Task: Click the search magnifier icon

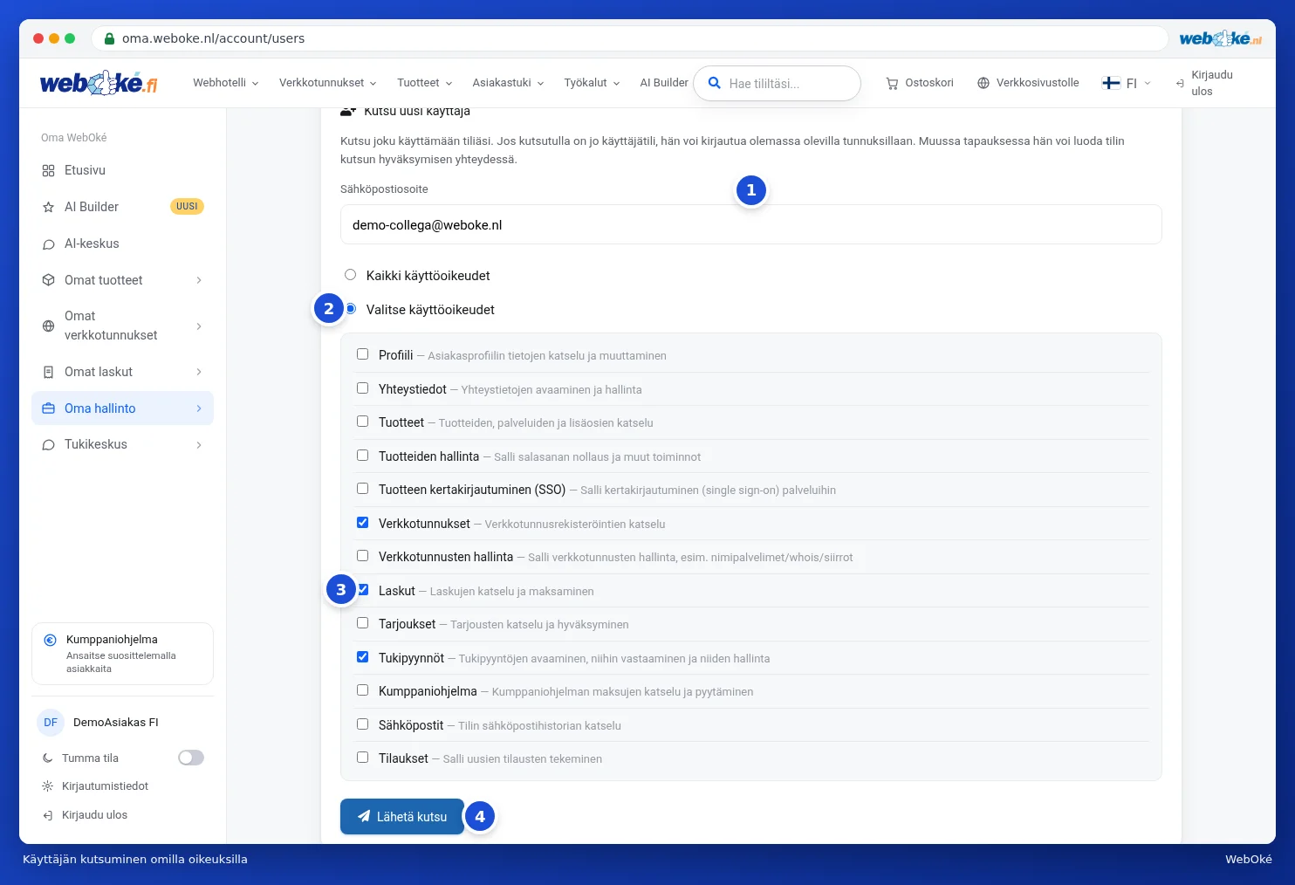Action: (714, 83)
